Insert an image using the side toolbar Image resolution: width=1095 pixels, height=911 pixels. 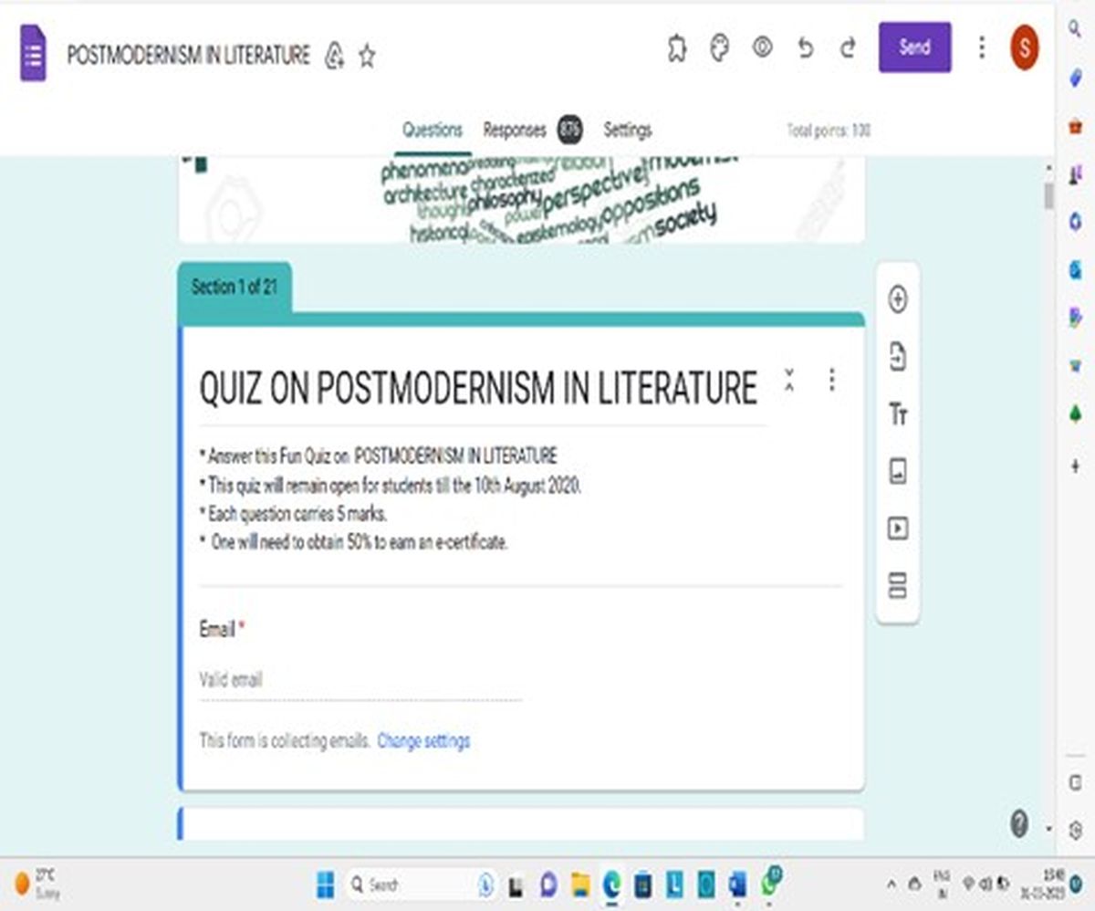tap(898, 472)
